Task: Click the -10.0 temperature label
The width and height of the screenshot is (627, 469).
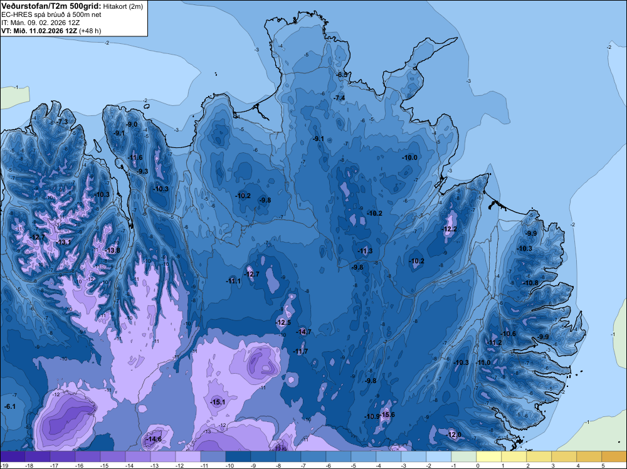Action: [x=410, y=157]
